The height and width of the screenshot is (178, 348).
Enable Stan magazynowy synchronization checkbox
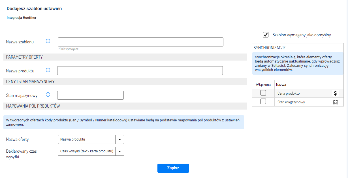(x=263, y=102)
